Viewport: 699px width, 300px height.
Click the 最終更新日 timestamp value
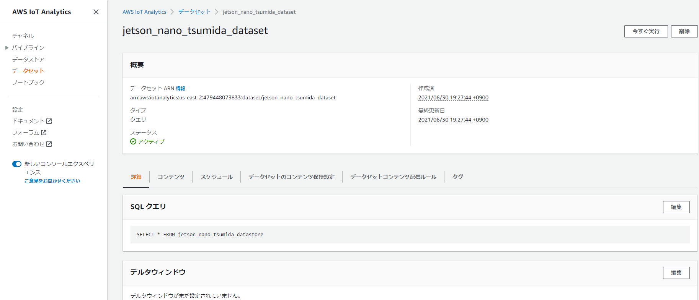click(x=453, y=120)
